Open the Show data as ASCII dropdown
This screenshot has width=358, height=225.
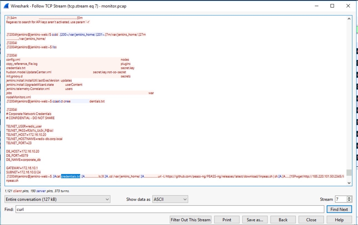point(170,199)
